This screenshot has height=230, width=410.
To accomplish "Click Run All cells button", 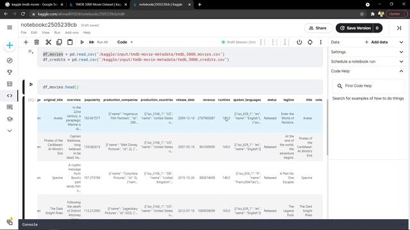I will pos(99,42).
